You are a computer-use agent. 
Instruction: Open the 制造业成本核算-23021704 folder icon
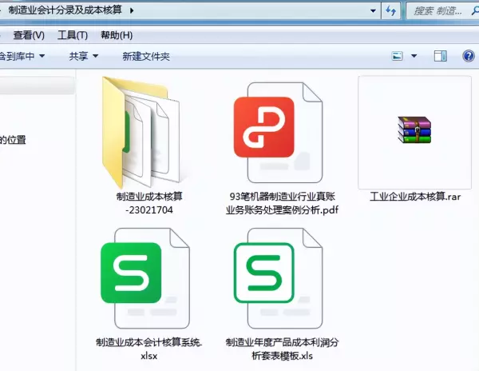click(141, 132)
